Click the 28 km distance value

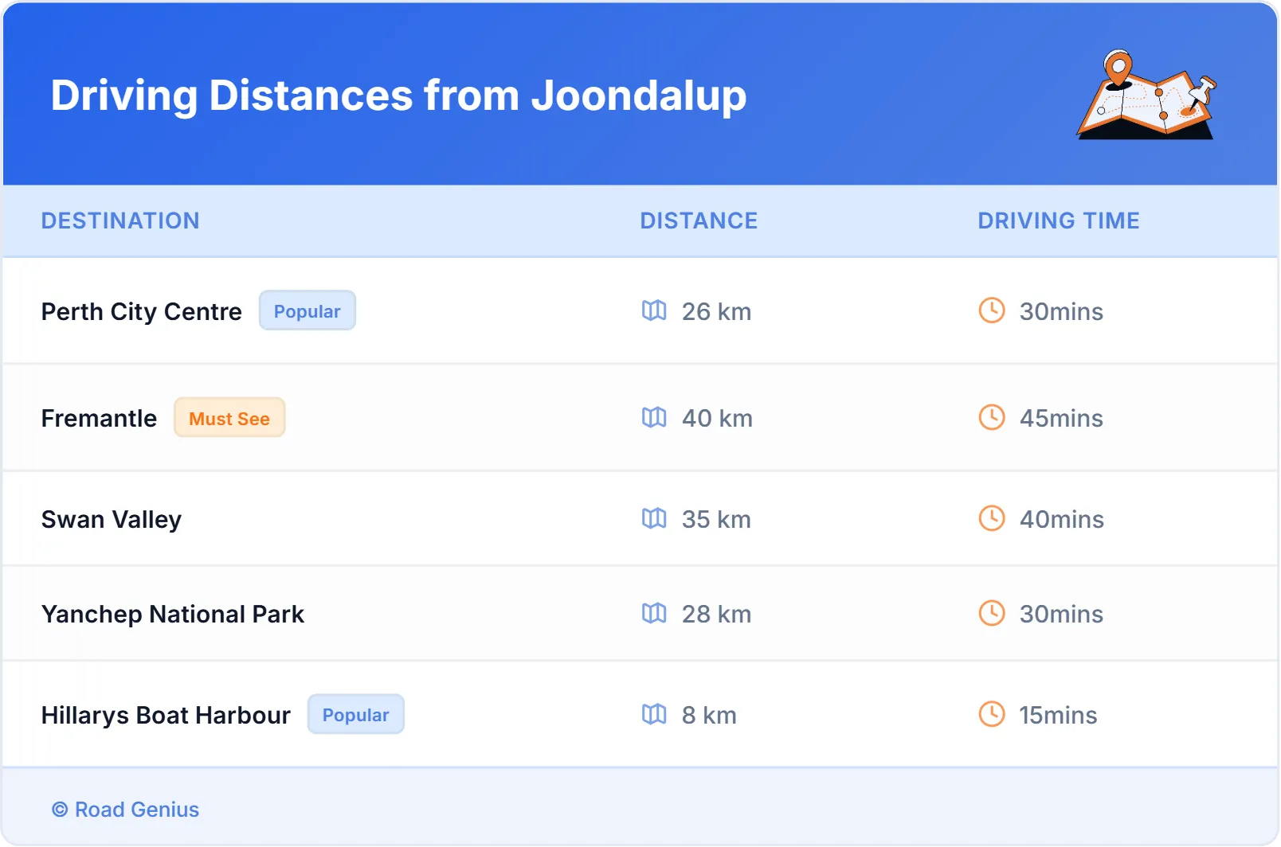pos(716,614)
